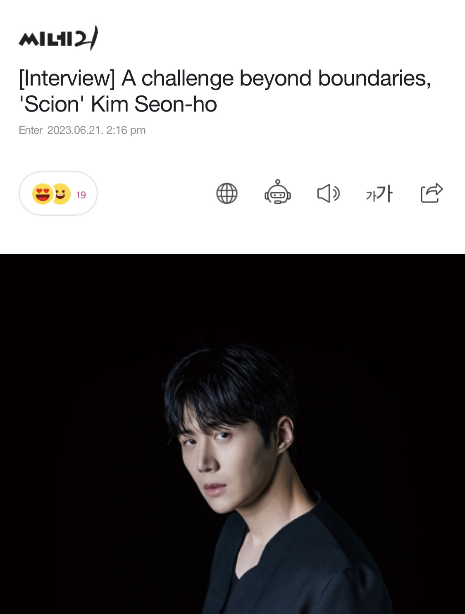
Task: Click the [Interview] tag in the headline
Action: [67, 79]
